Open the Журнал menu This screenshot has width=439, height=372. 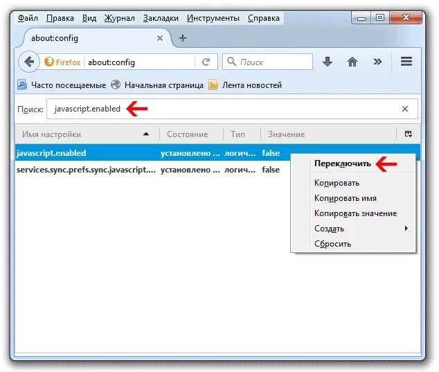(x=120, y=18)
